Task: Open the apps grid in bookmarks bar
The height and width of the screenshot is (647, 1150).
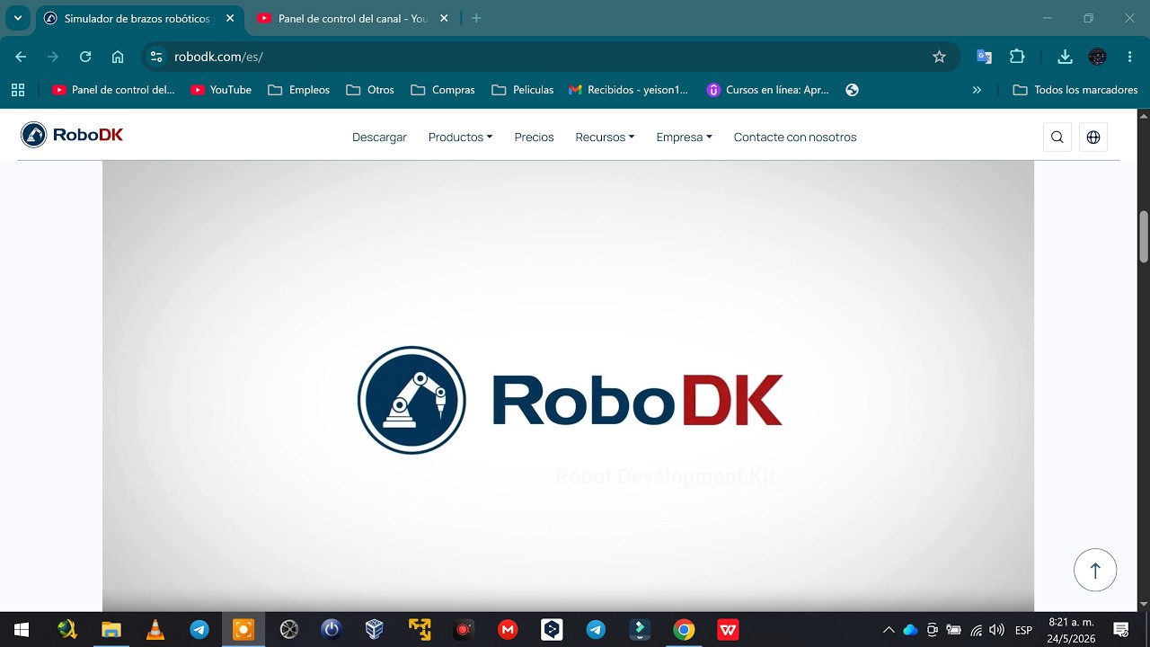Action: click(18, 90)
